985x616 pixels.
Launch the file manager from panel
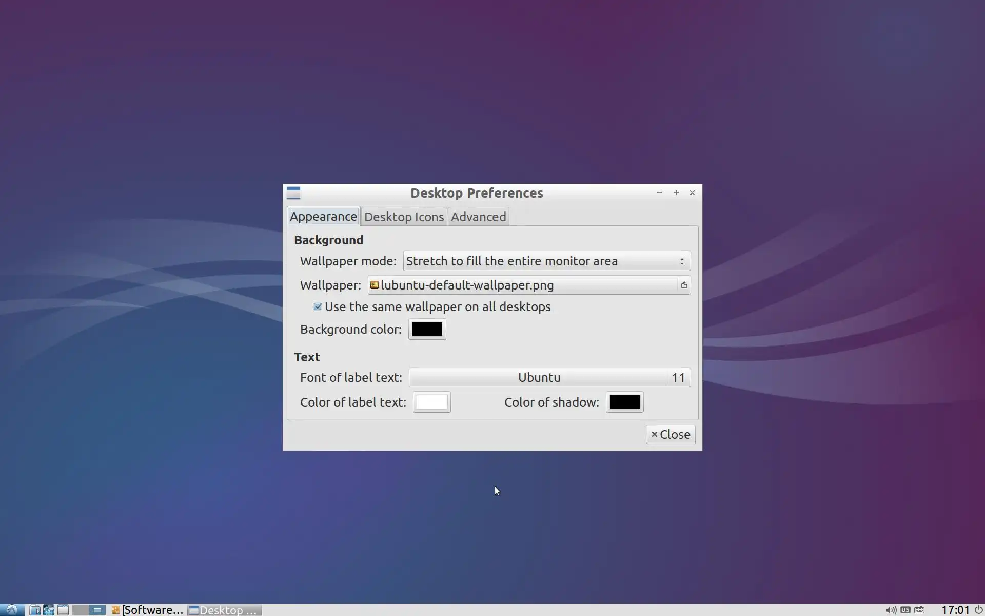click(34, 610)
